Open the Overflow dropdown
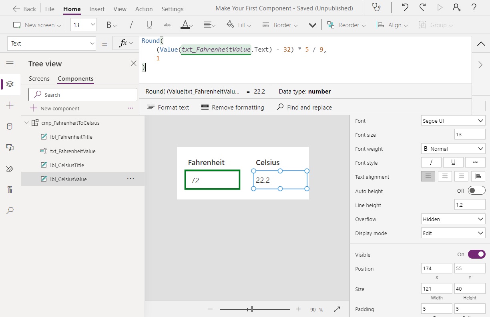Viewport: 490px width, 317px height. click(453, 219)
